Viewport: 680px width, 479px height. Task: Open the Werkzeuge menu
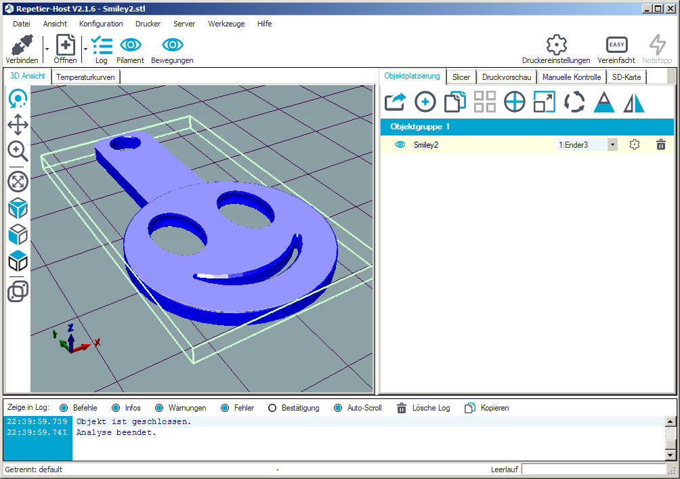[x=226, y=24]
